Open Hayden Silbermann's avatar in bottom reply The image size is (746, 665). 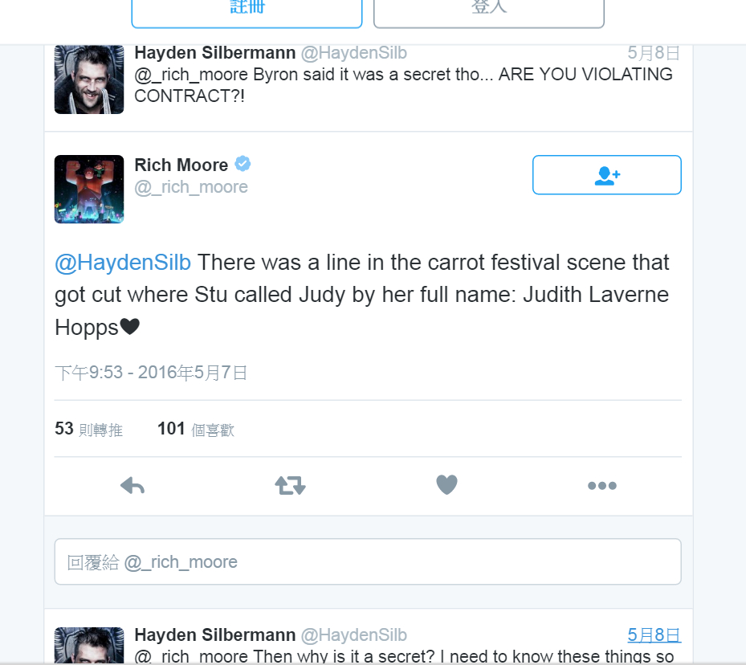point(89,645)
